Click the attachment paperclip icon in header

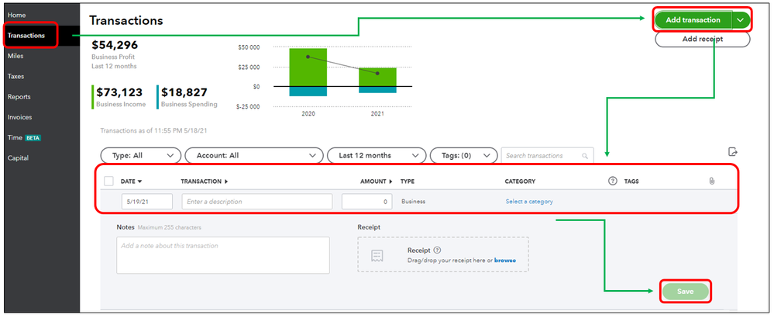click(711, 181)
